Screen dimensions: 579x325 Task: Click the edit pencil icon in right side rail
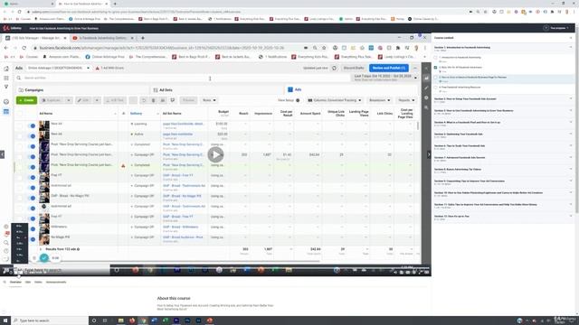point(426,88)
